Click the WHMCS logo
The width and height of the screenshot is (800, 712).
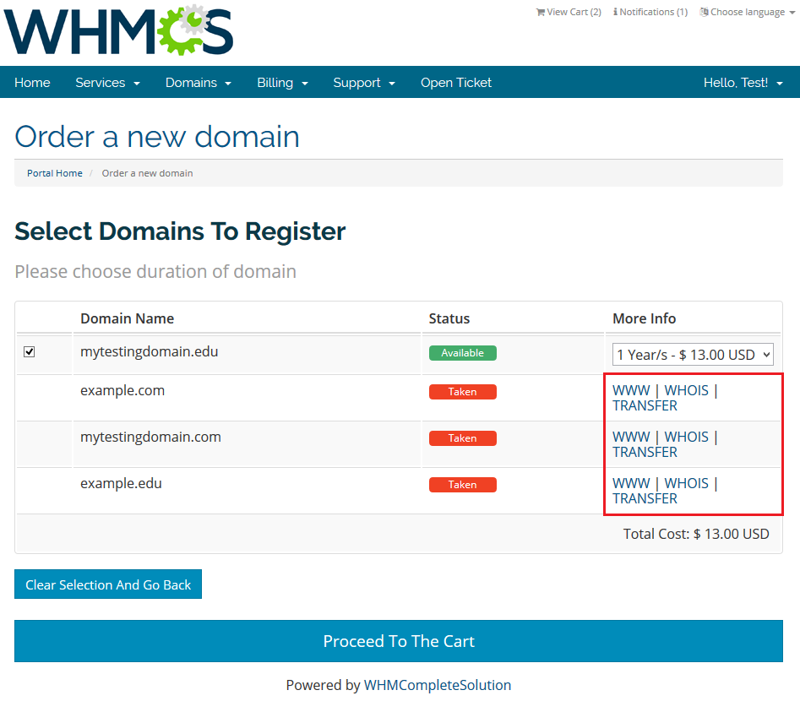(x=118, y=30)
